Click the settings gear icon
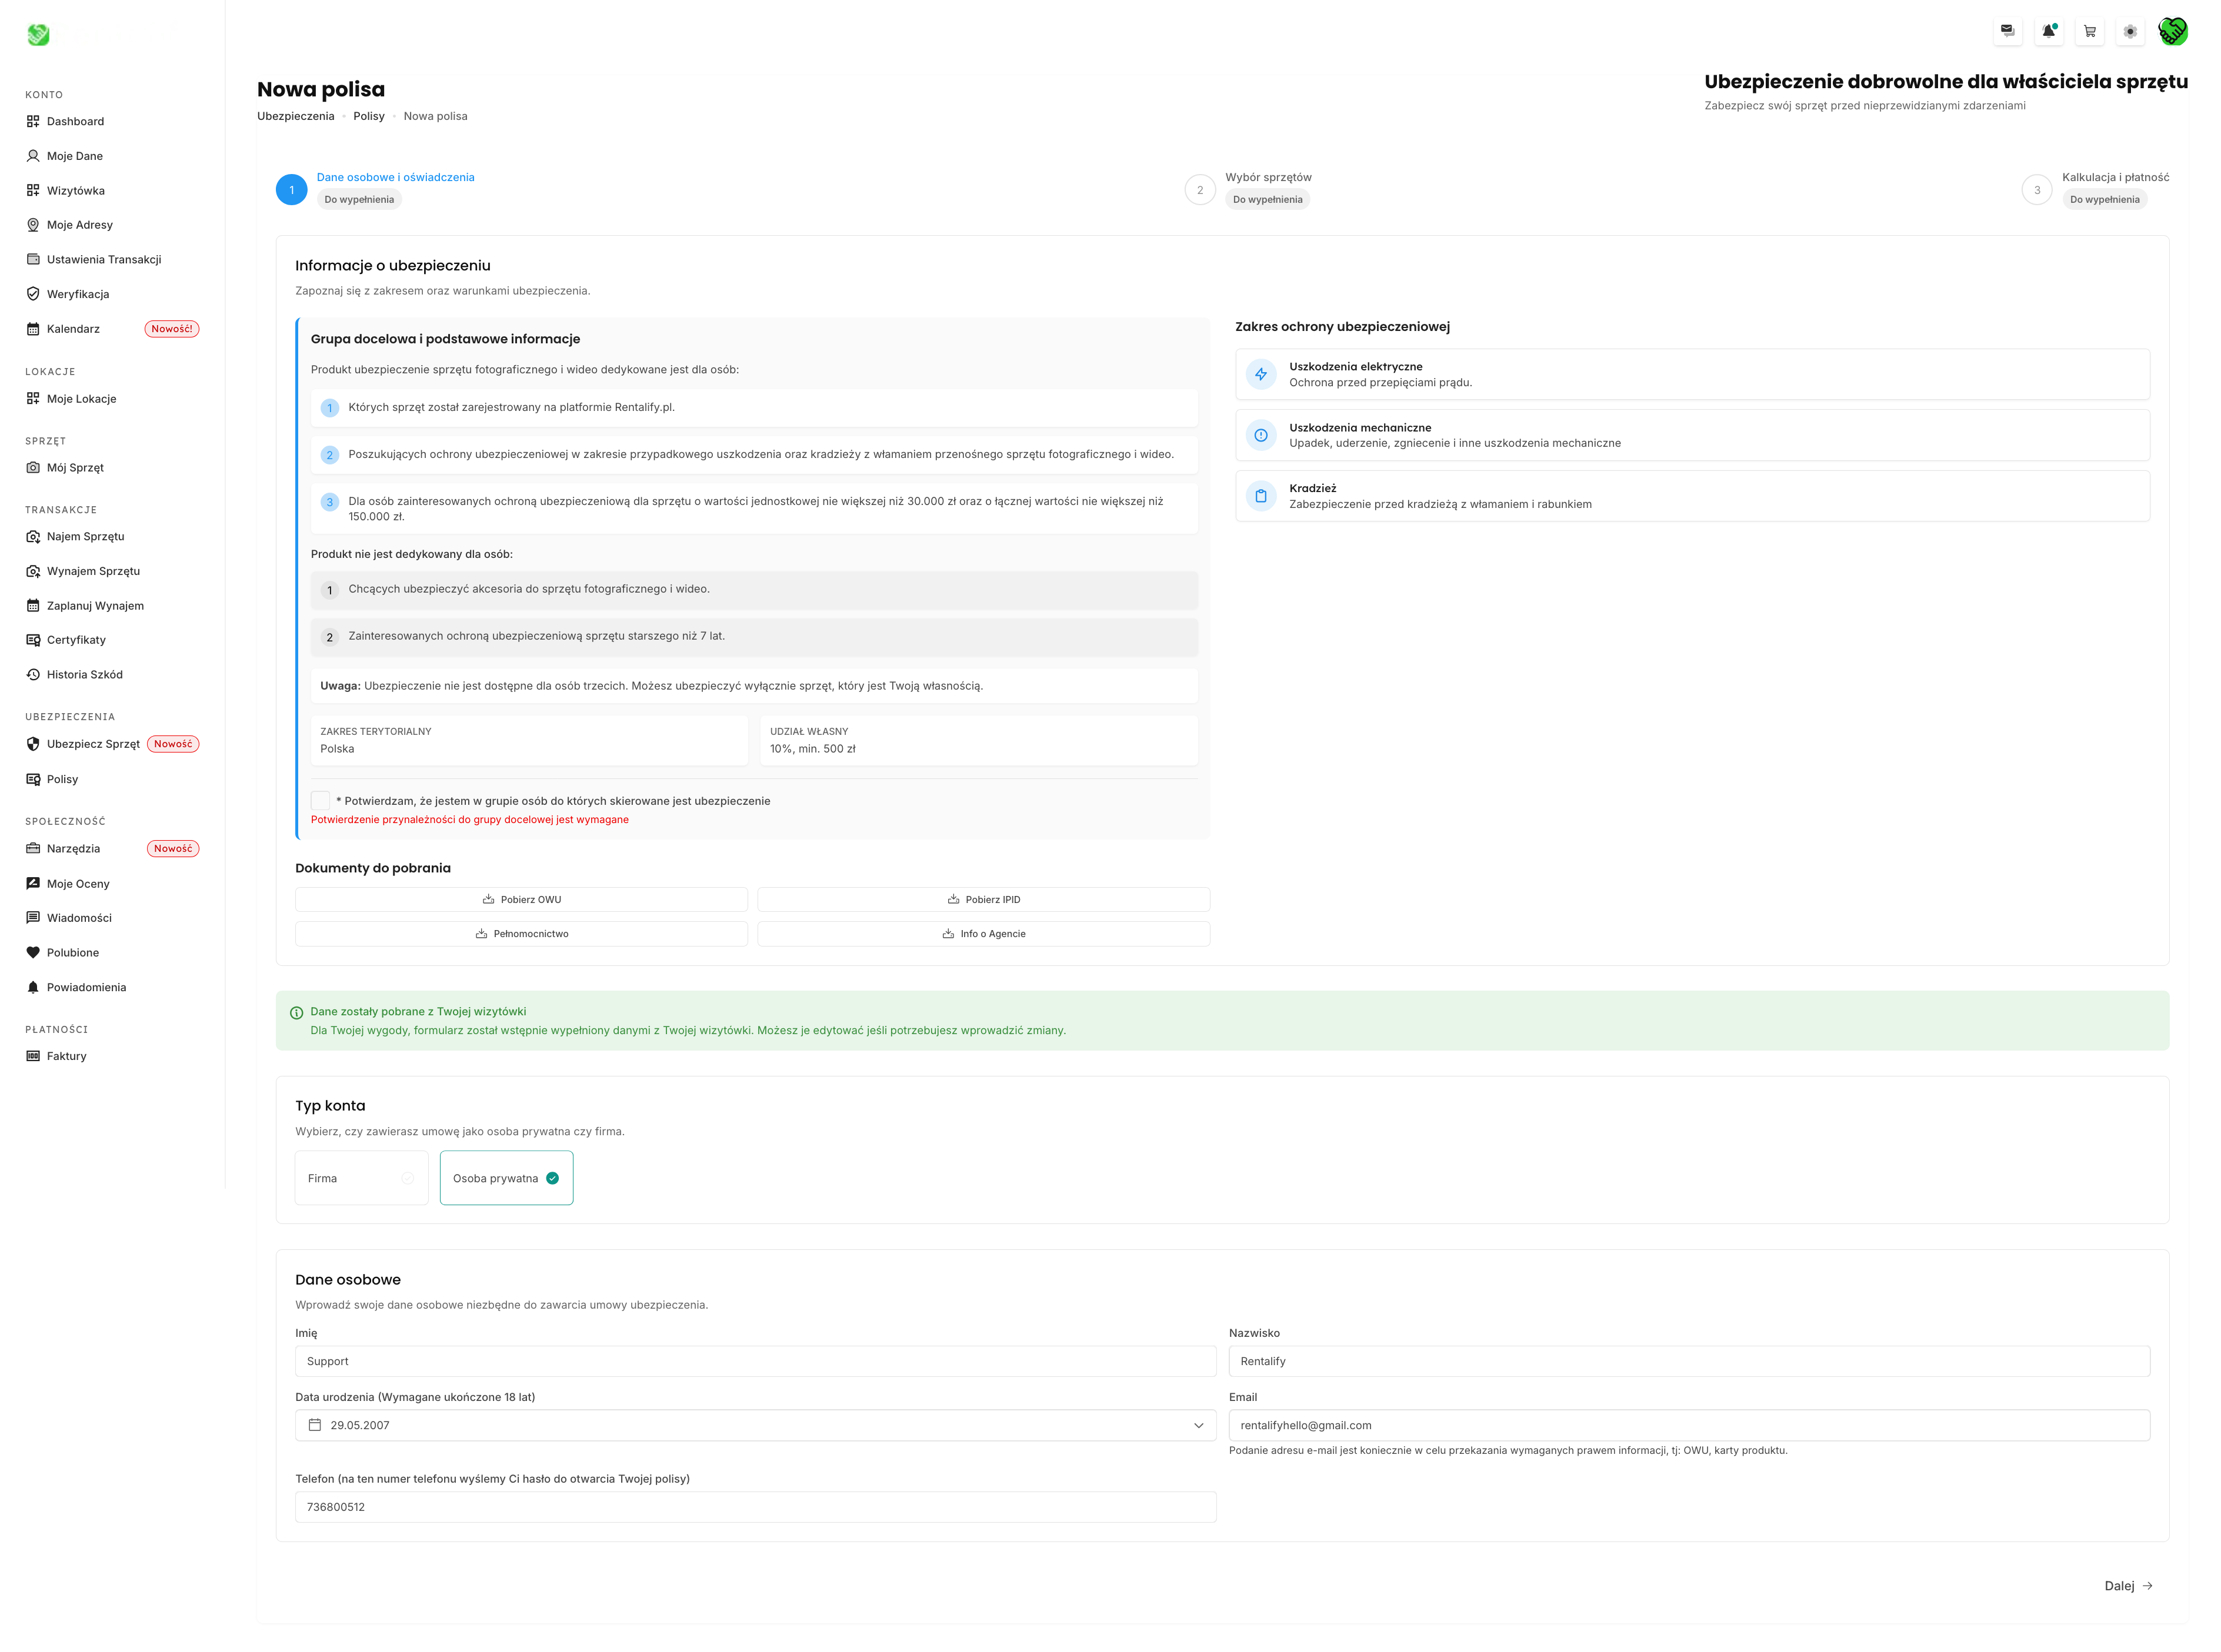The width and height of the screenshot is (2221, 1652). [2130, 31]
